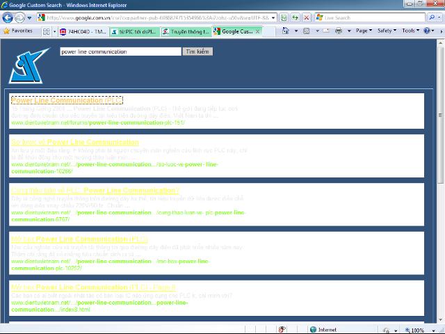
Task: Expand the Print options dropdown arrow
Action: point(349,31)
